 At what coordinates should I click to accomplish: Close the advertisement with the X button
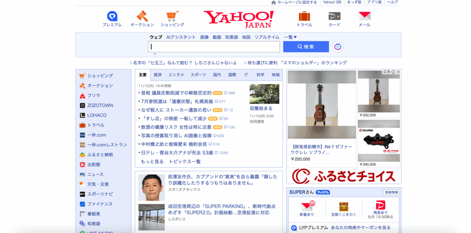click(398, 72)
